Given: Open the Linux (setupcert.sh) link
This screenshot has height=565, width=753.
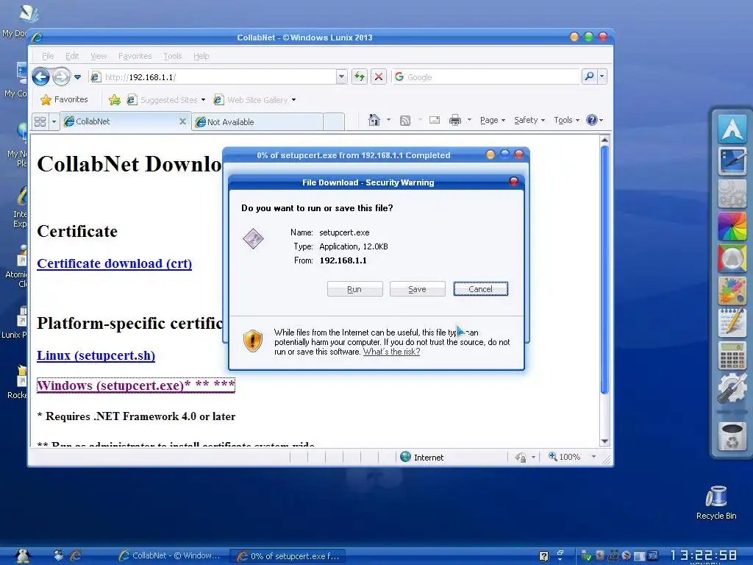Looking at the screenshot, I should pos(96,355).
